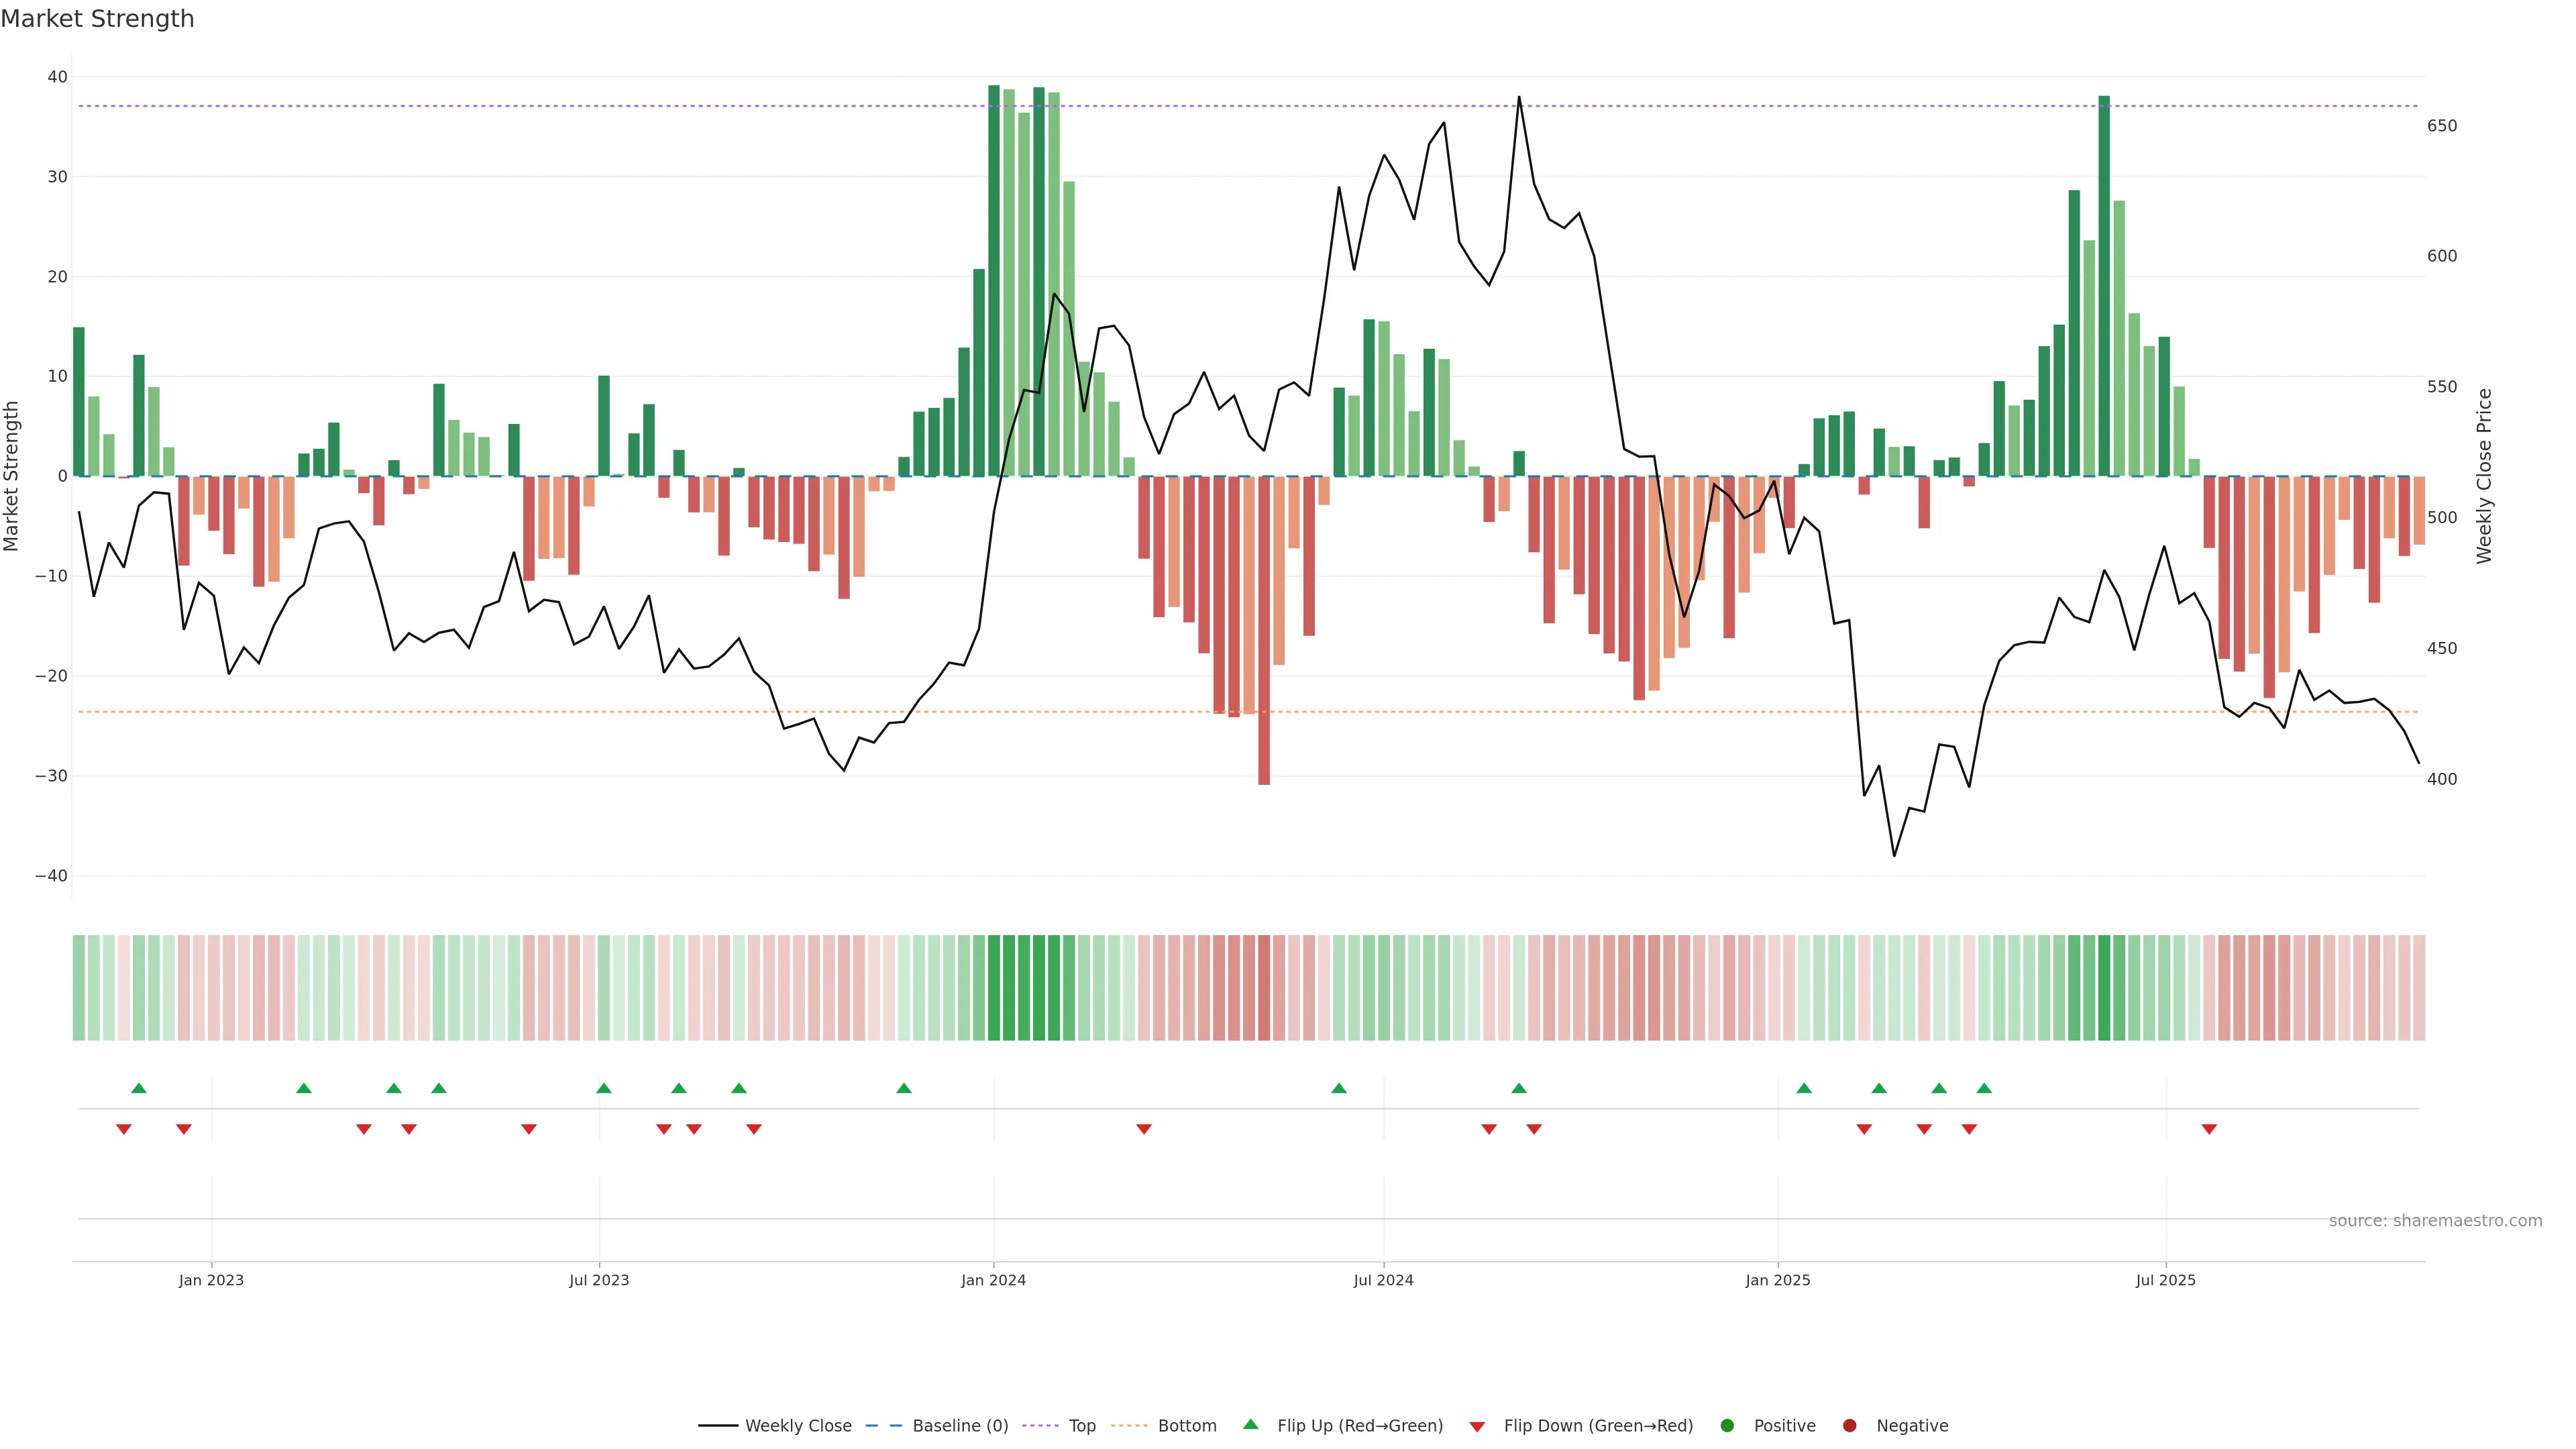Click the green Flip Up legend triangle

[x=1250, y=1424]
